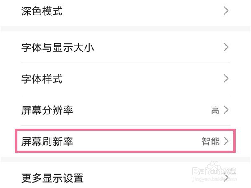Viewport: 251px width, 188px height.
Task: Click the chevron next to 智能
Action: (226, 142)
